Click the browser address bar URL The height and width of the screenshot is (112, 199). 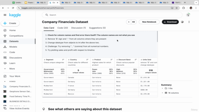(x=43, y=8)
